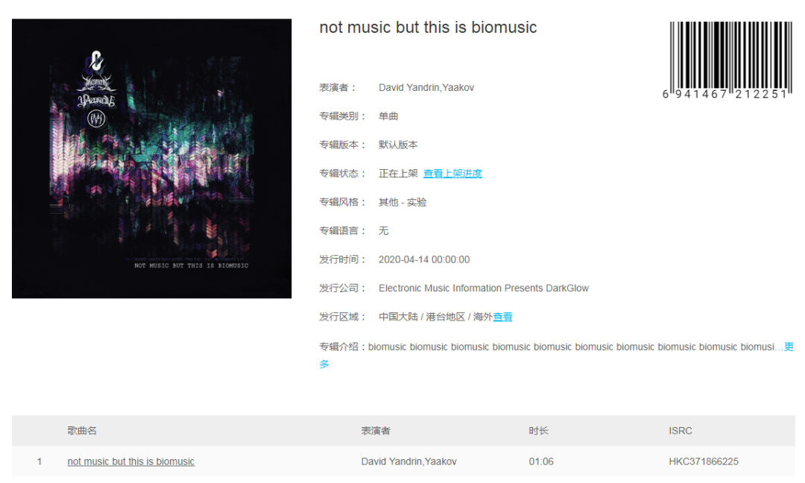Image resolution: width=805 pixels, height=483 pixels.
Task: Click the album type value 单曲
Action: [x=388, y=116]
